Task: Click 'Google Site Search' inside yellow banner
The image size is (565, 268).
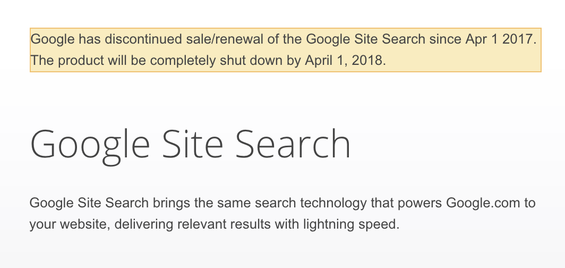Action: tap(366, 39)
